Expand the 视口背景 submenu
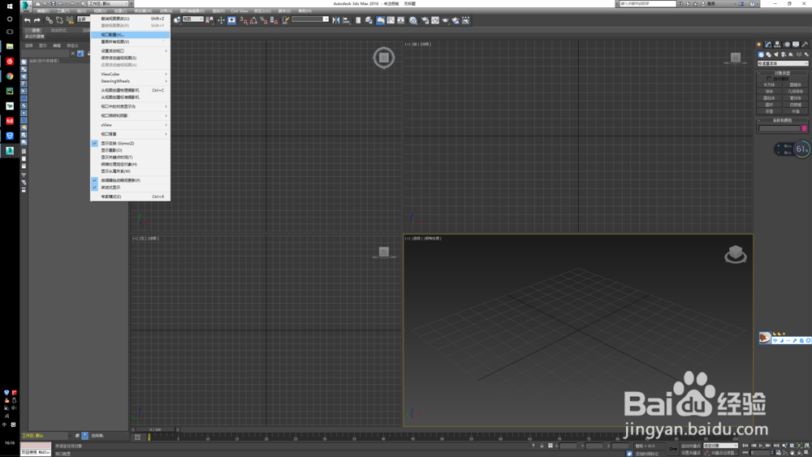812x457 pixels. (x=130, y=135)
